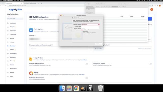The width and height of the screenshot is (163, 92).
Task: Click the Upload File button
Action: pyautogui.click(x=99, y=49)
